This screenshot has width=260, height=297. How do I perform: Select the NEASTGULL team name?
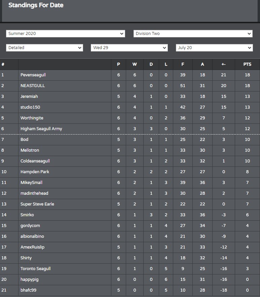pos(33,86)
